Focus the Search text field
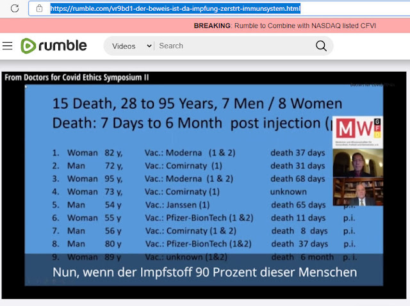This screenshot has height=306, width=410. [233, 45]
